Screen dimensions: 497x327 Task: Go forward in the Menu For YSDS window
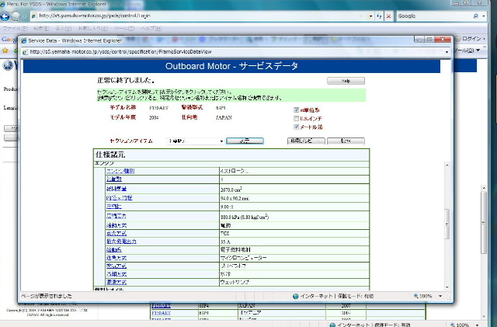(16, 16)
